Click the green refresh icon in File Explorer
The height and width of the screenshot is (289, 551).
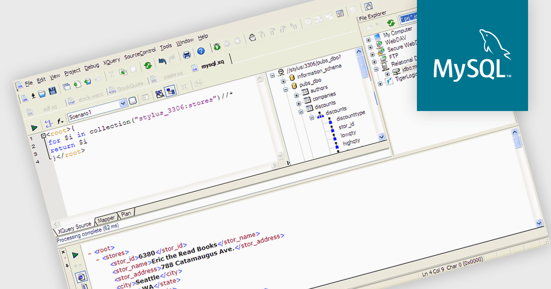click(391, 23)
